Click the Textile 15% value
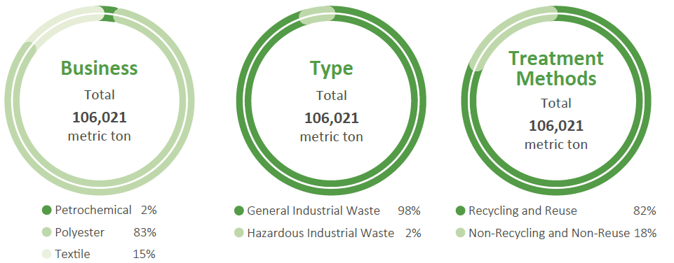The width and height of the screenshot is (674, 263). coord(144,254)
